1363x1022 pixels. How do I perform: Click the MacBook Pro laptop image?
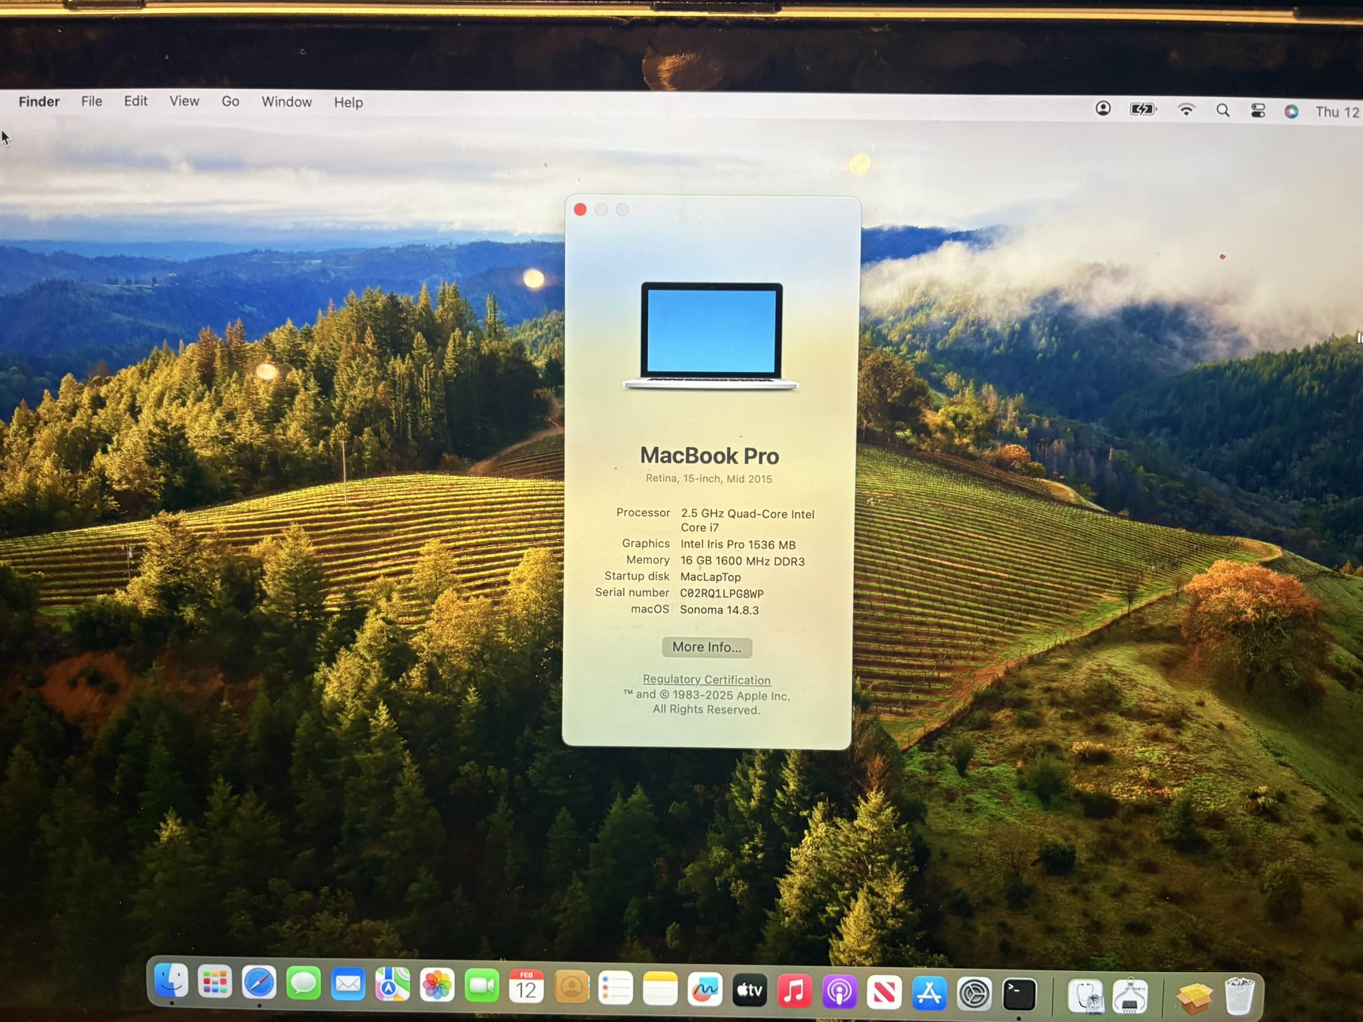tap(711, 336)
